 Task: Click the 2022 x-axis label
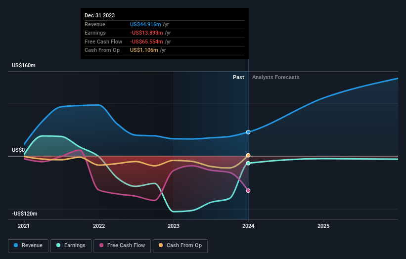(x=99, y=226)
